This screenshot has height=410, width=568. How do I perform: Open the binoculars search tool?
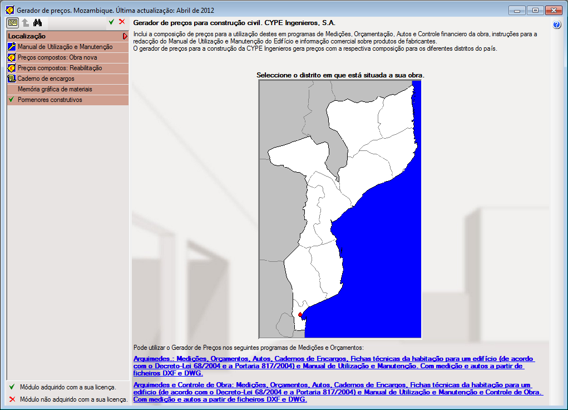(x=38, y=23)
